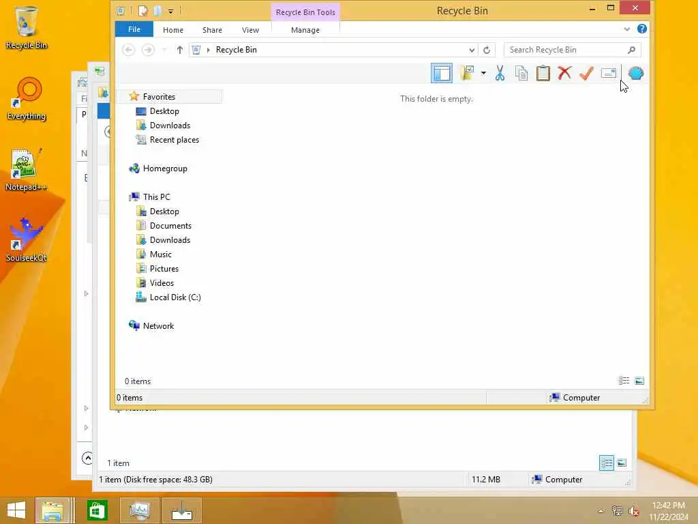
Task: Expand the dropdown arrow beside folder options
Action: (x=483, y=73)
